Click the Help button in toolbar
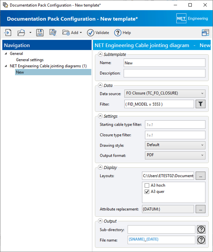The width and height of the screenshot is (213, 252). (123, 33)
